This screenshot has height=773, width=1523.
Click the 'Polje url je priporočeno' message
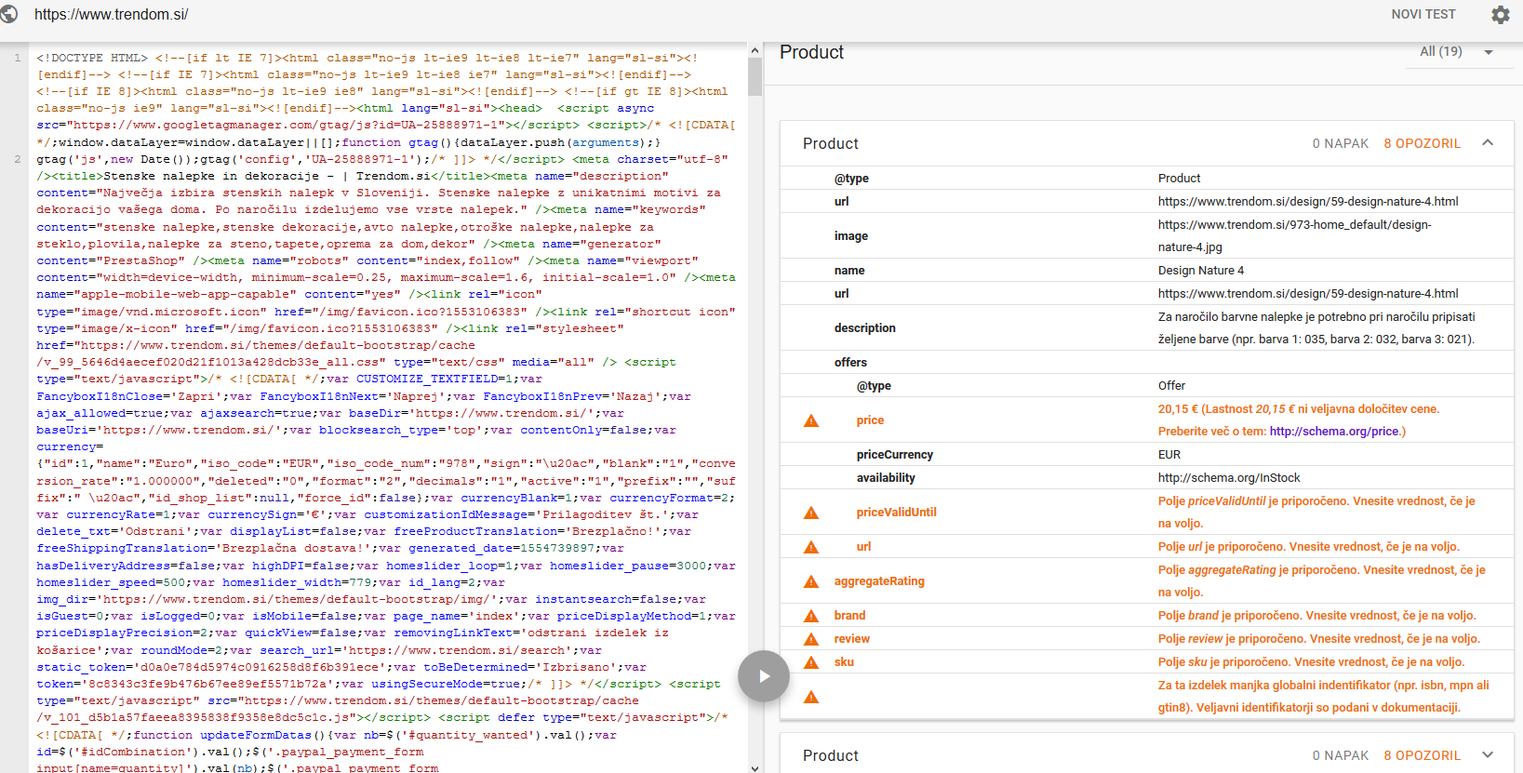point(1309,547)
